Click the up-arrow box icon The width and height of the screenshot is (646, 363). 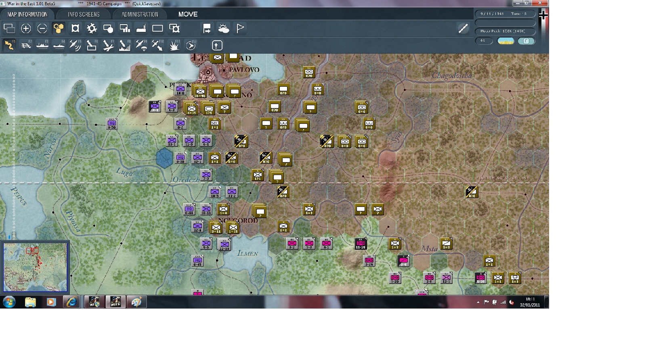click(217, 45)
